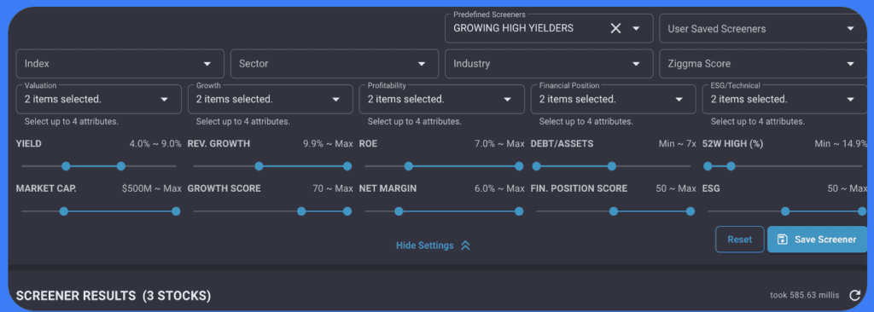Open the Growth attributes dropdown
Screen dimensions: 874x312
(271, 99)
